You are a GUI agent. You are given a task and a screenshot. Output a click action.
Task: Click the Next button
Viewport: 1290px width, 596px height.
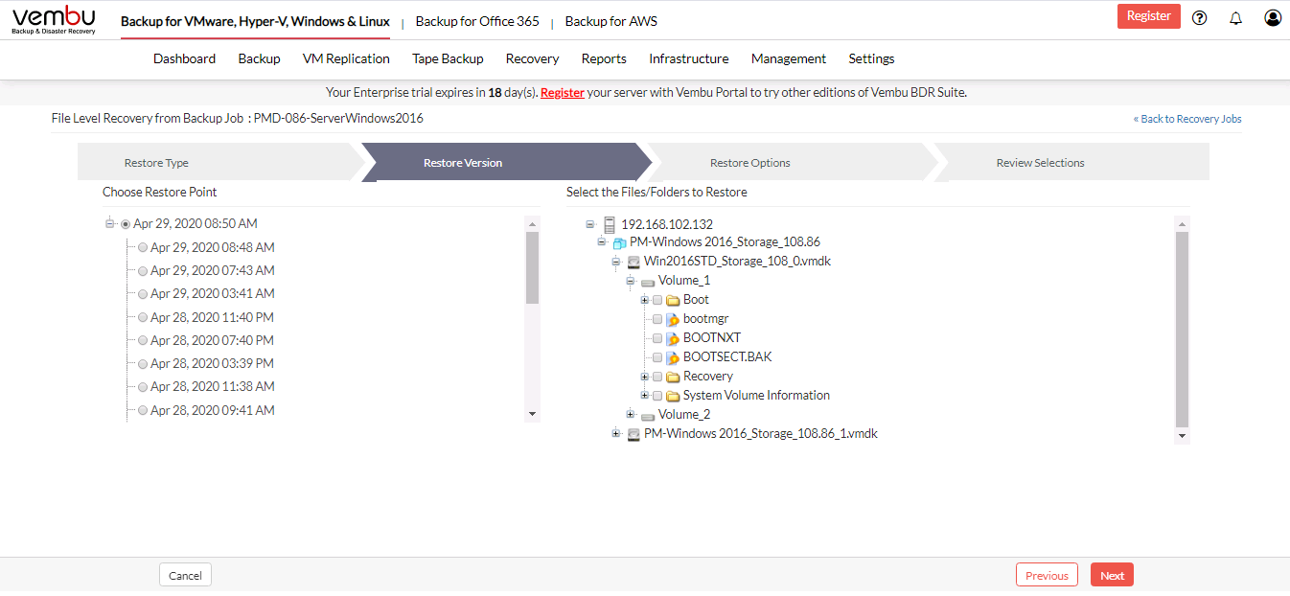coord(1112,575)
